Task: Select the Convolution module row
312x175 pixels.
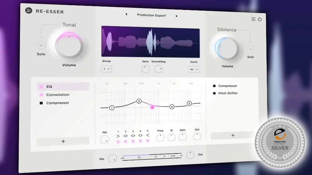Action: tap(63, 95)
